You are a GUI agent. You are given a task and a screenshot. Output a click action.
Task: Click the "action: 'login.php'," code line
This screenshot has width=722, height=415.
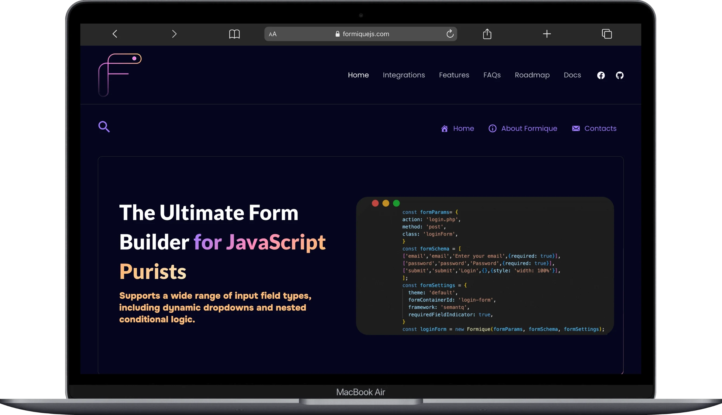tap(431, 219)
